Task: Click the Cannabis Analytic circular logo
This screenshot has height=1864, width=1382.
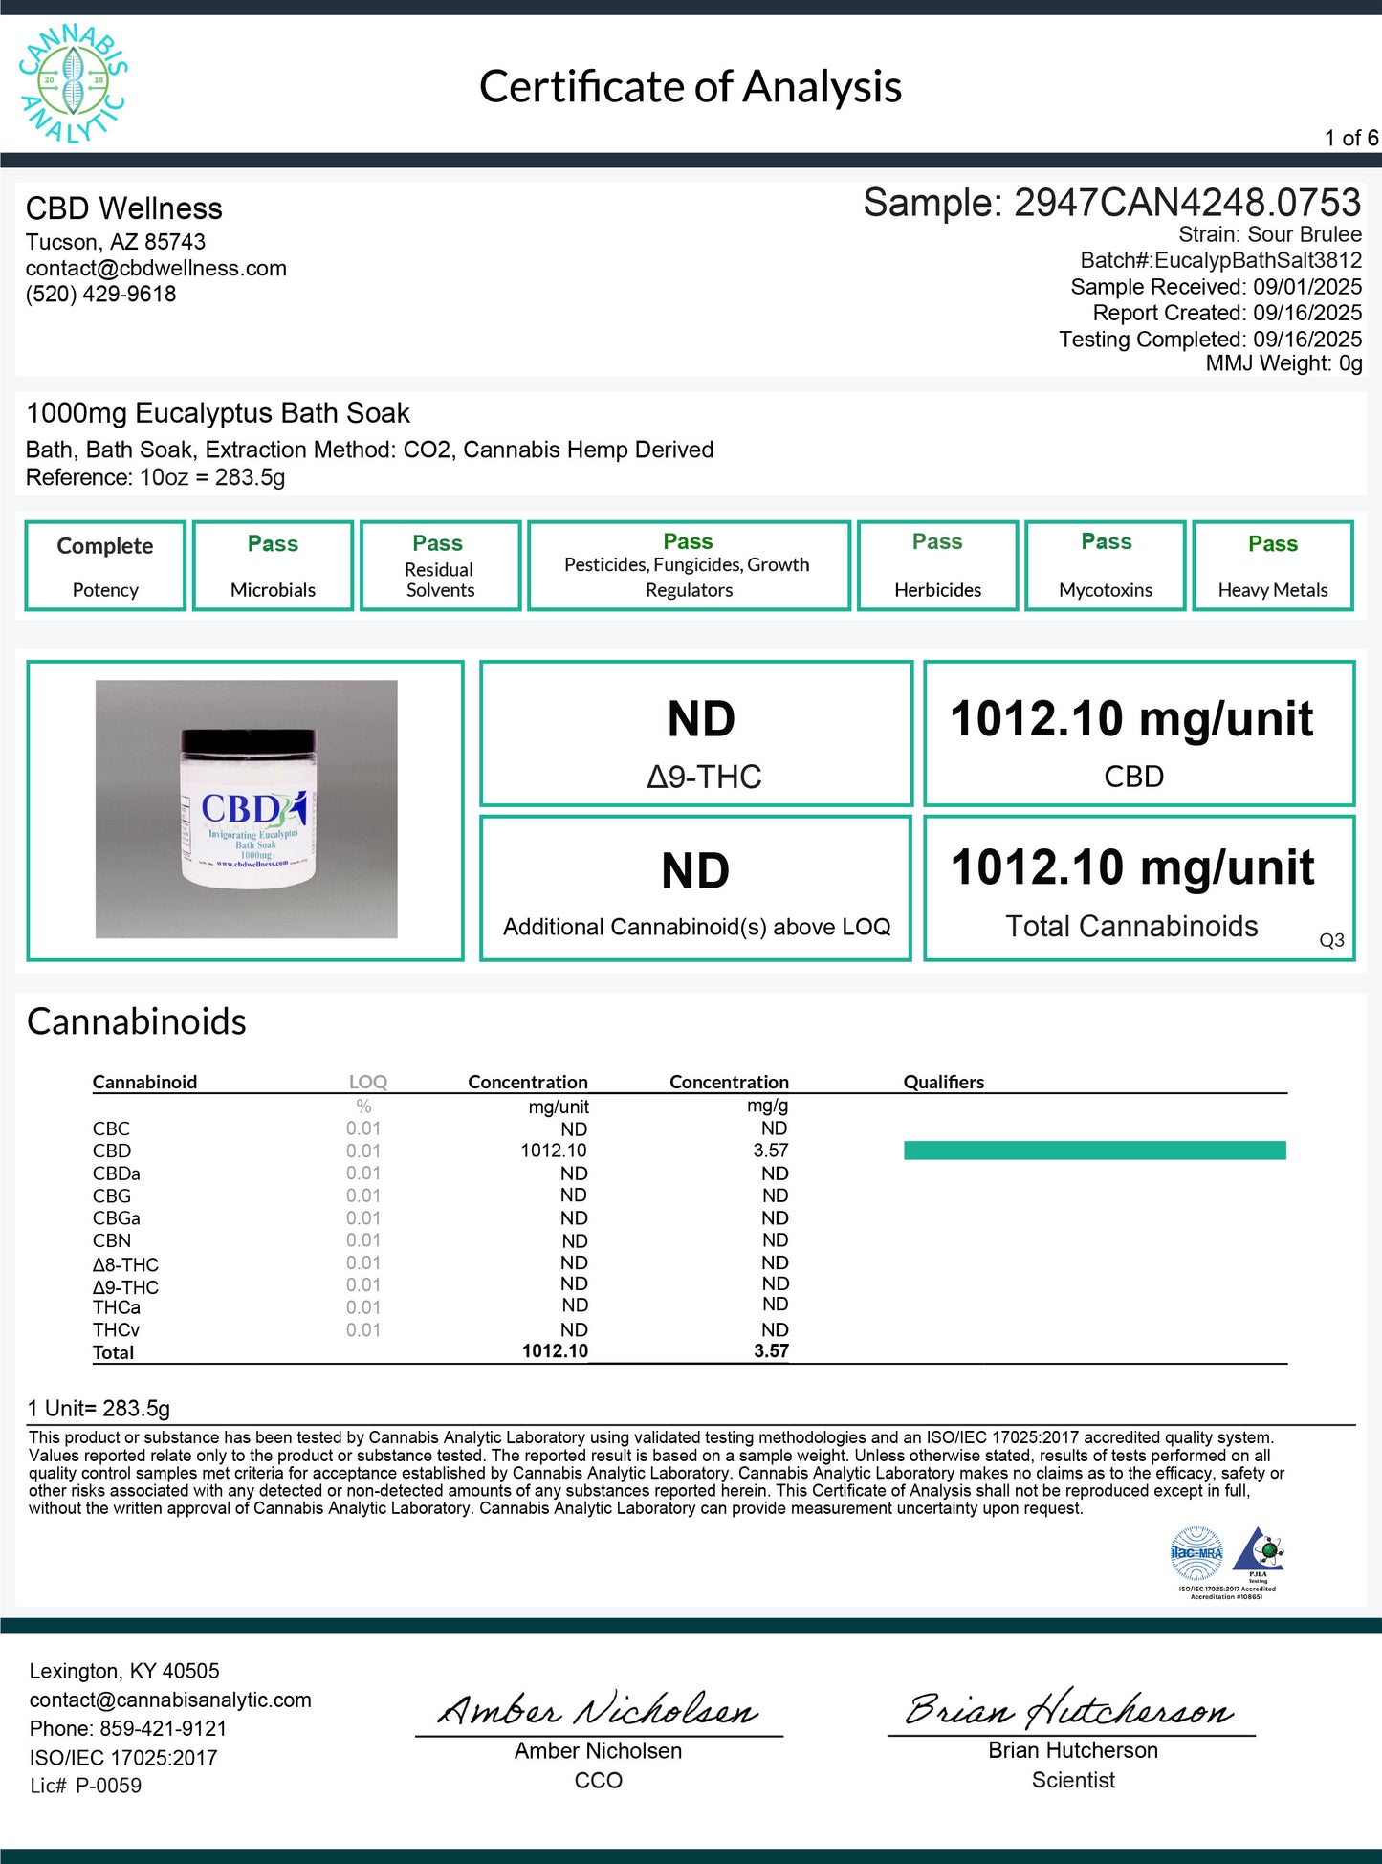Action: point(74,84)
